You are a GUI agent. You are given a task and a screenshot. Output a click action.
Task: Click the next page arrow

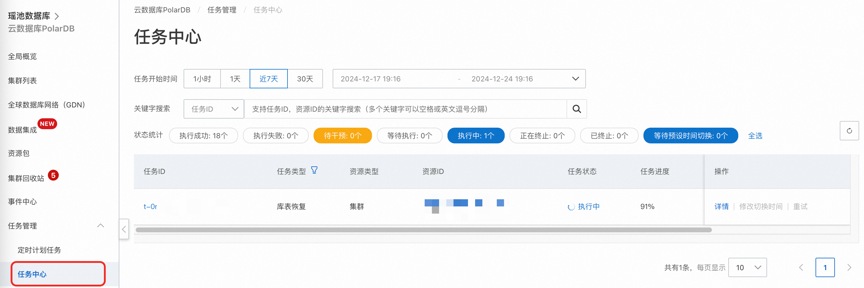click(x=849, y=267)
